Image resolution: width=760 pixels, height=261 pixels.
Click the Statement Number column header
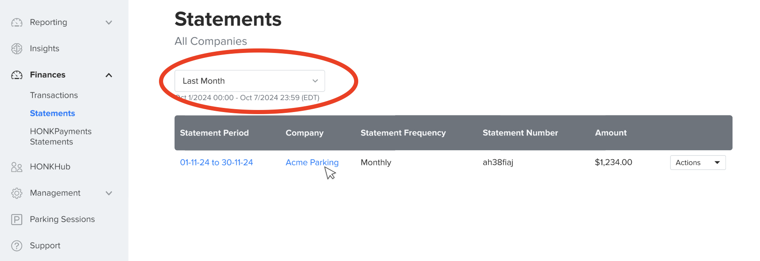[520, 133]
